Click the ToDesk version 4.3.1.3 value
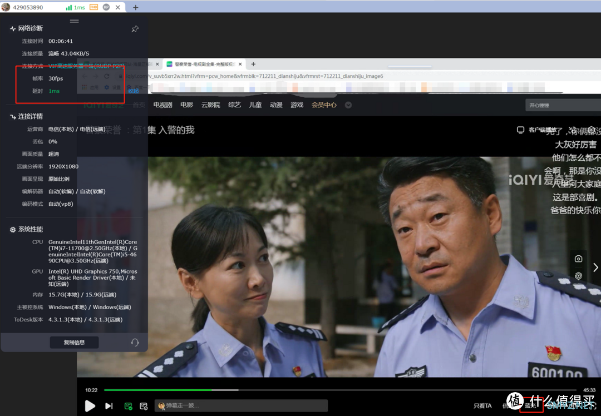The width and height of the screenshot is (601, 416). (85, 319)
